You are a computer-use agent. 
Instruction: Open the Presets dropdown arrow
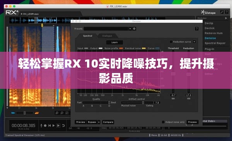click(x=130, y=29)
